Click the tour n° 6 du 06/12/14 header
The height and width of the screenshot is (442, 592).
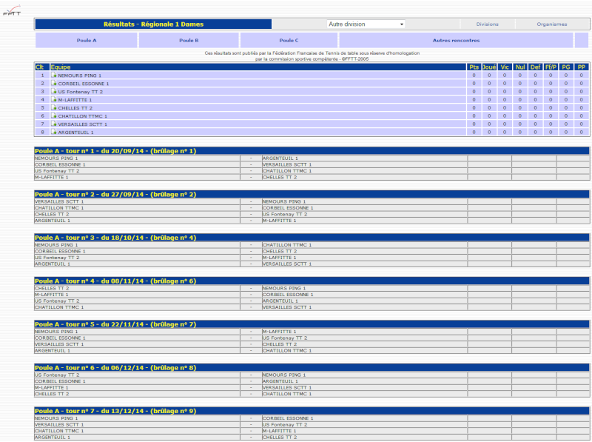tap(312, 368)
